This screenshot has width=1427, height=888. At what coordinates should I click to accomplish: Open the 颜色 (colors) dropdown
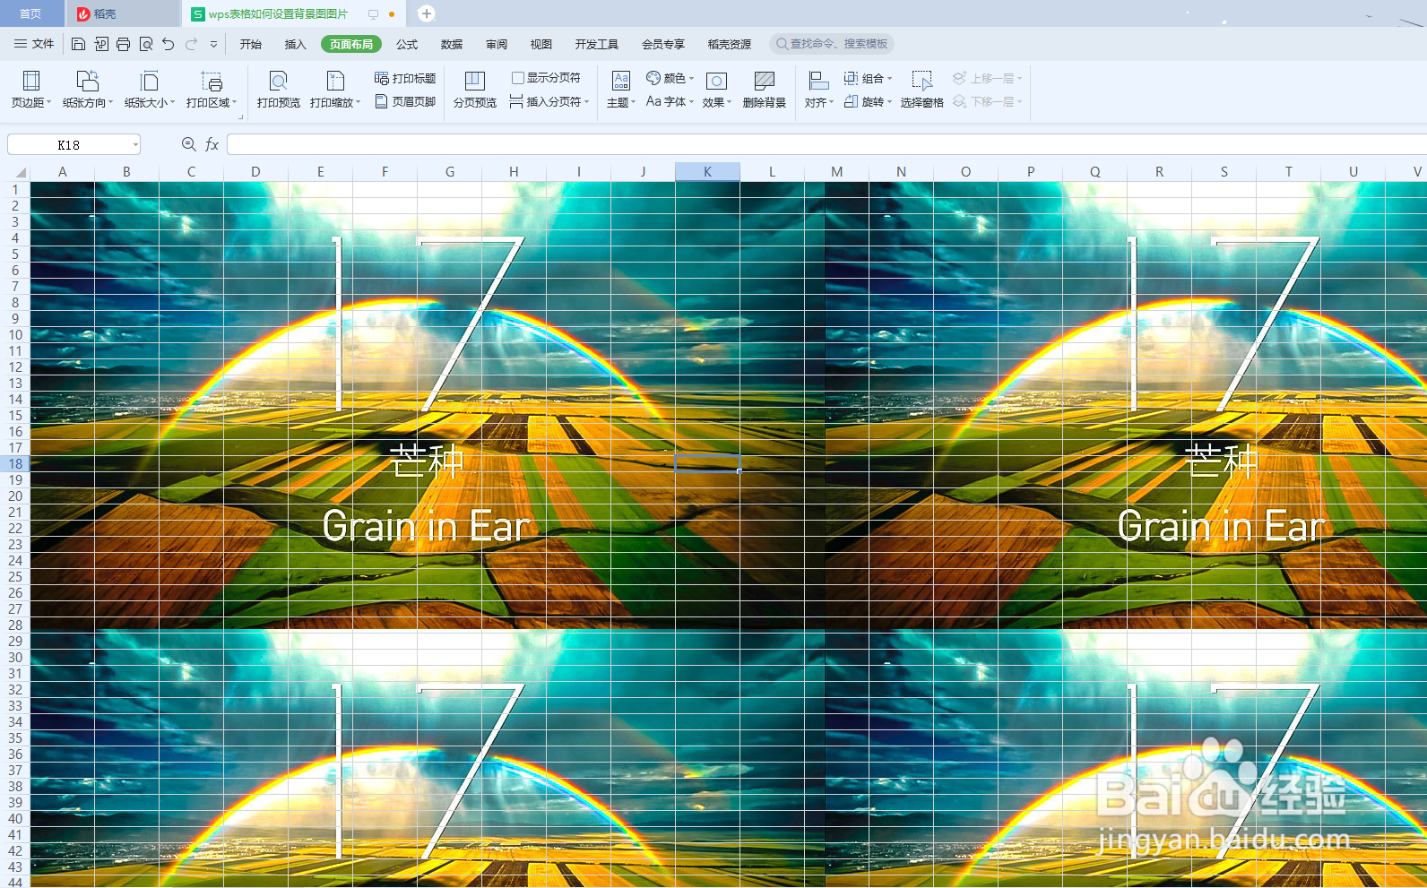click(670, 78)
